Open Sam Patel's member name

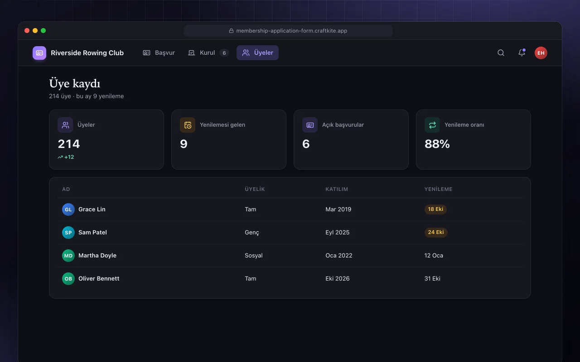tap(92, 233)
